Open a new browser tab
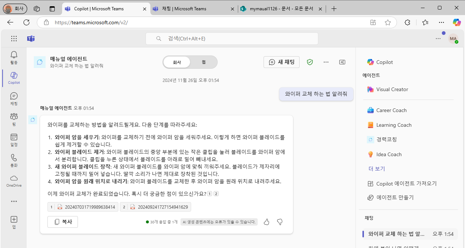Image resolution: width=465 pixels, height=248 pixels. 334,9
